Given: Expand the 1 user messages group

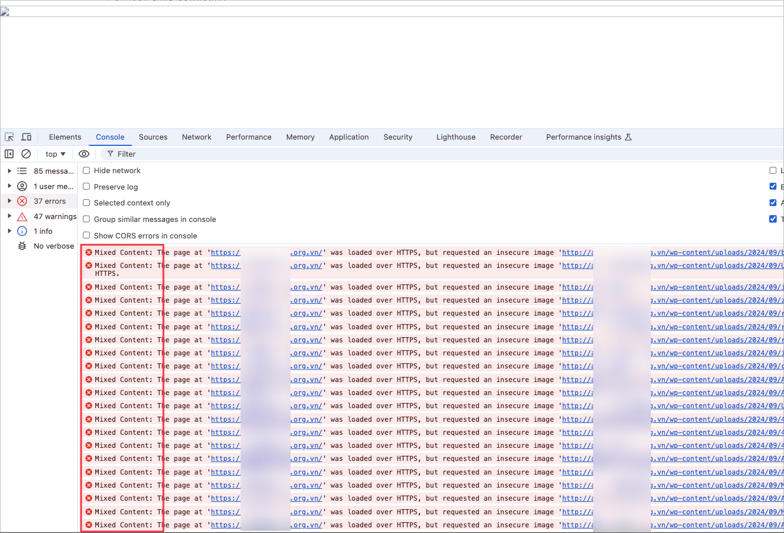Looking at the screenshot, I should point(10,186).
